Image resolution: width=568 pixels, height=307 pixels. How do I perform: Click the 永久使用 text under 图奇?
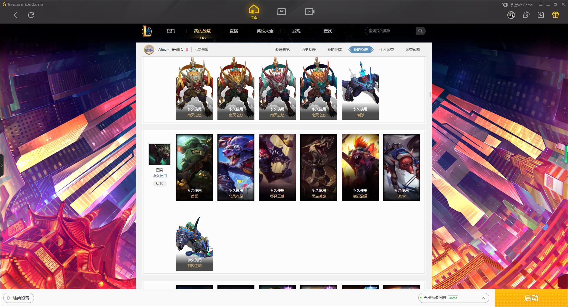[x=160, y=176]
